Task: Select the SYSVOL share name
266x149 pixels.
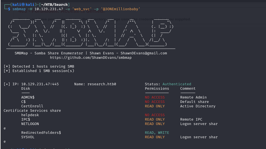Action: (28, 137)
